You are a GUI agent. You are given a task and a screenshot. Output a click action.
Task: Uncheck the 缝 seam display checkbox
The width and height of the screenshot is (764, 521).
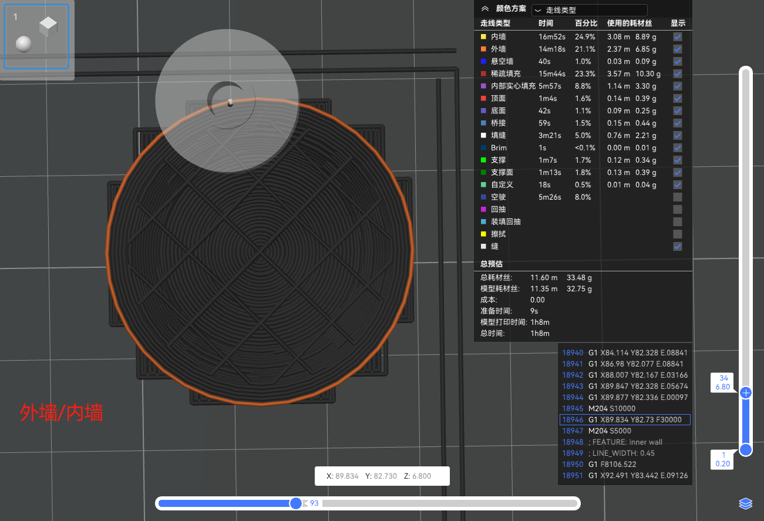click(678, 247)
